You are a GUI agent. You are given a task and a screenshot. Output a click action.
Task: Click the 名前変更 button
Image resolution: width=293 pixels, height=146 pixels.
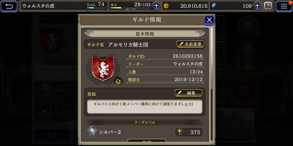pos(190,44)
